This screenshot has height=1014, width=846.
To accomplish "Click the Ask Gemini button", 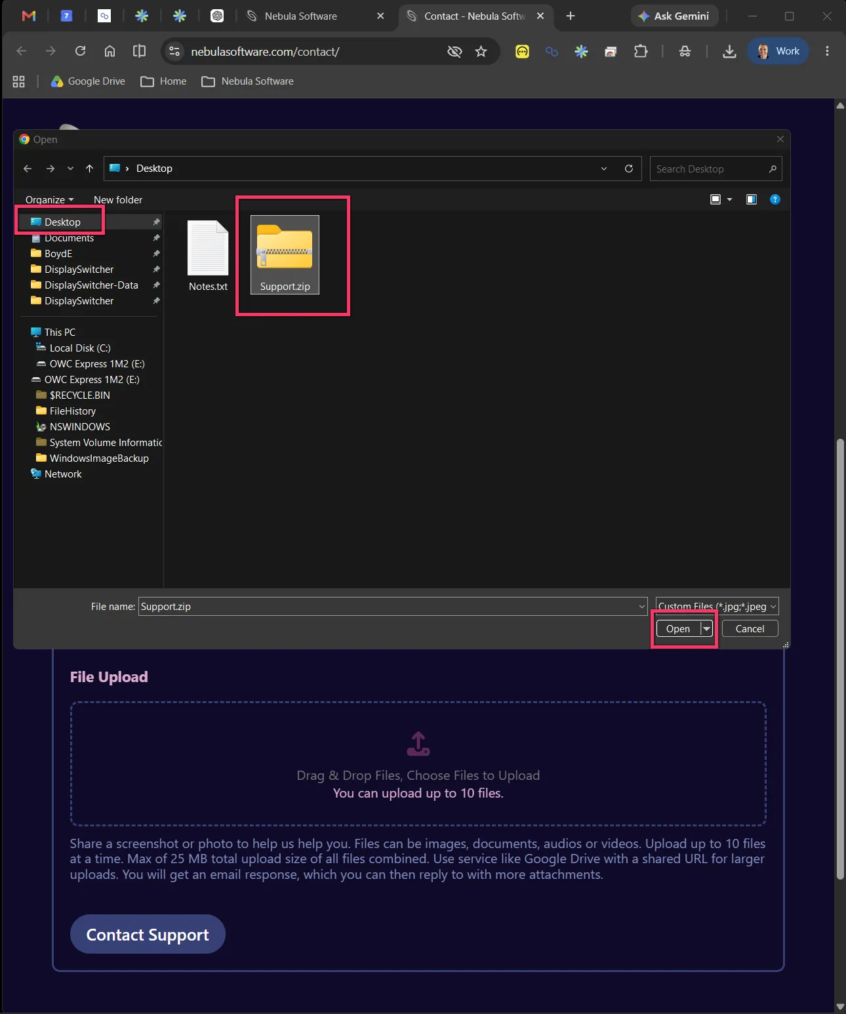I will click(x=674, y=16).
